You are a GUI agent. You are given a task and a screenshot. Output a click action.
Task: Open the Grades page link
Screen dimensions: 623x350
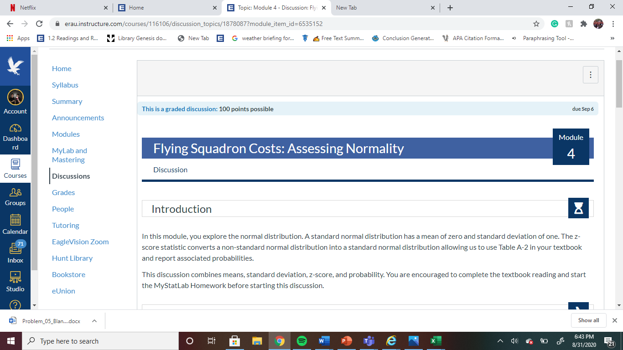pos(63,192)
